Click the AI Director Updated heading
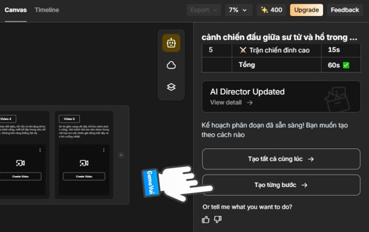 pos(247,92)
